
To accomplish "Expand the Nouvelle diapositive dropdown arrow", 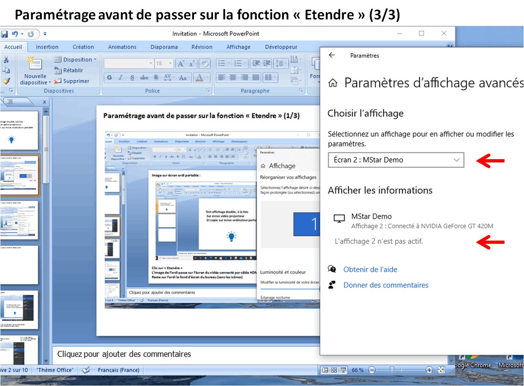I will pos(50,83).
